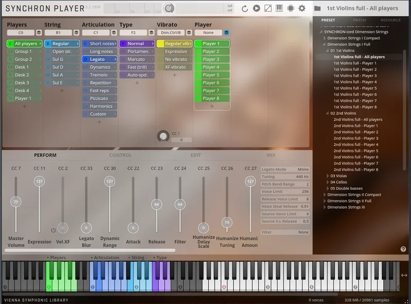Image resolution: width=411 pixels, height=304 pixels.
Task: Open the PATCH browser tab
Action: click(x=359, y=20)
